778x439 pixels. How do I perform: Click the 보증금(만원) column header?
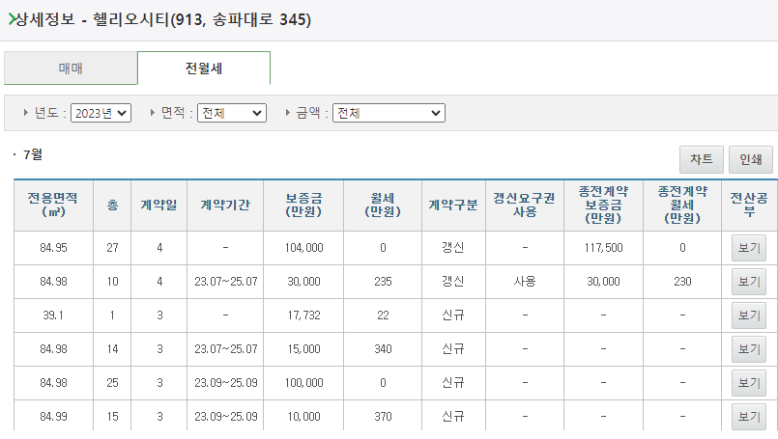303,206
